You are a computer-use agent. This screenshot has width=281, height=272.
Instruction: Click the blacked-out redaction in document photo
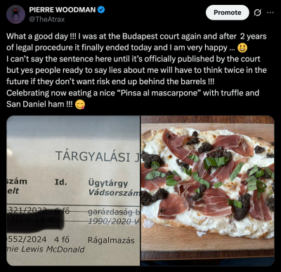click(35, 220)
